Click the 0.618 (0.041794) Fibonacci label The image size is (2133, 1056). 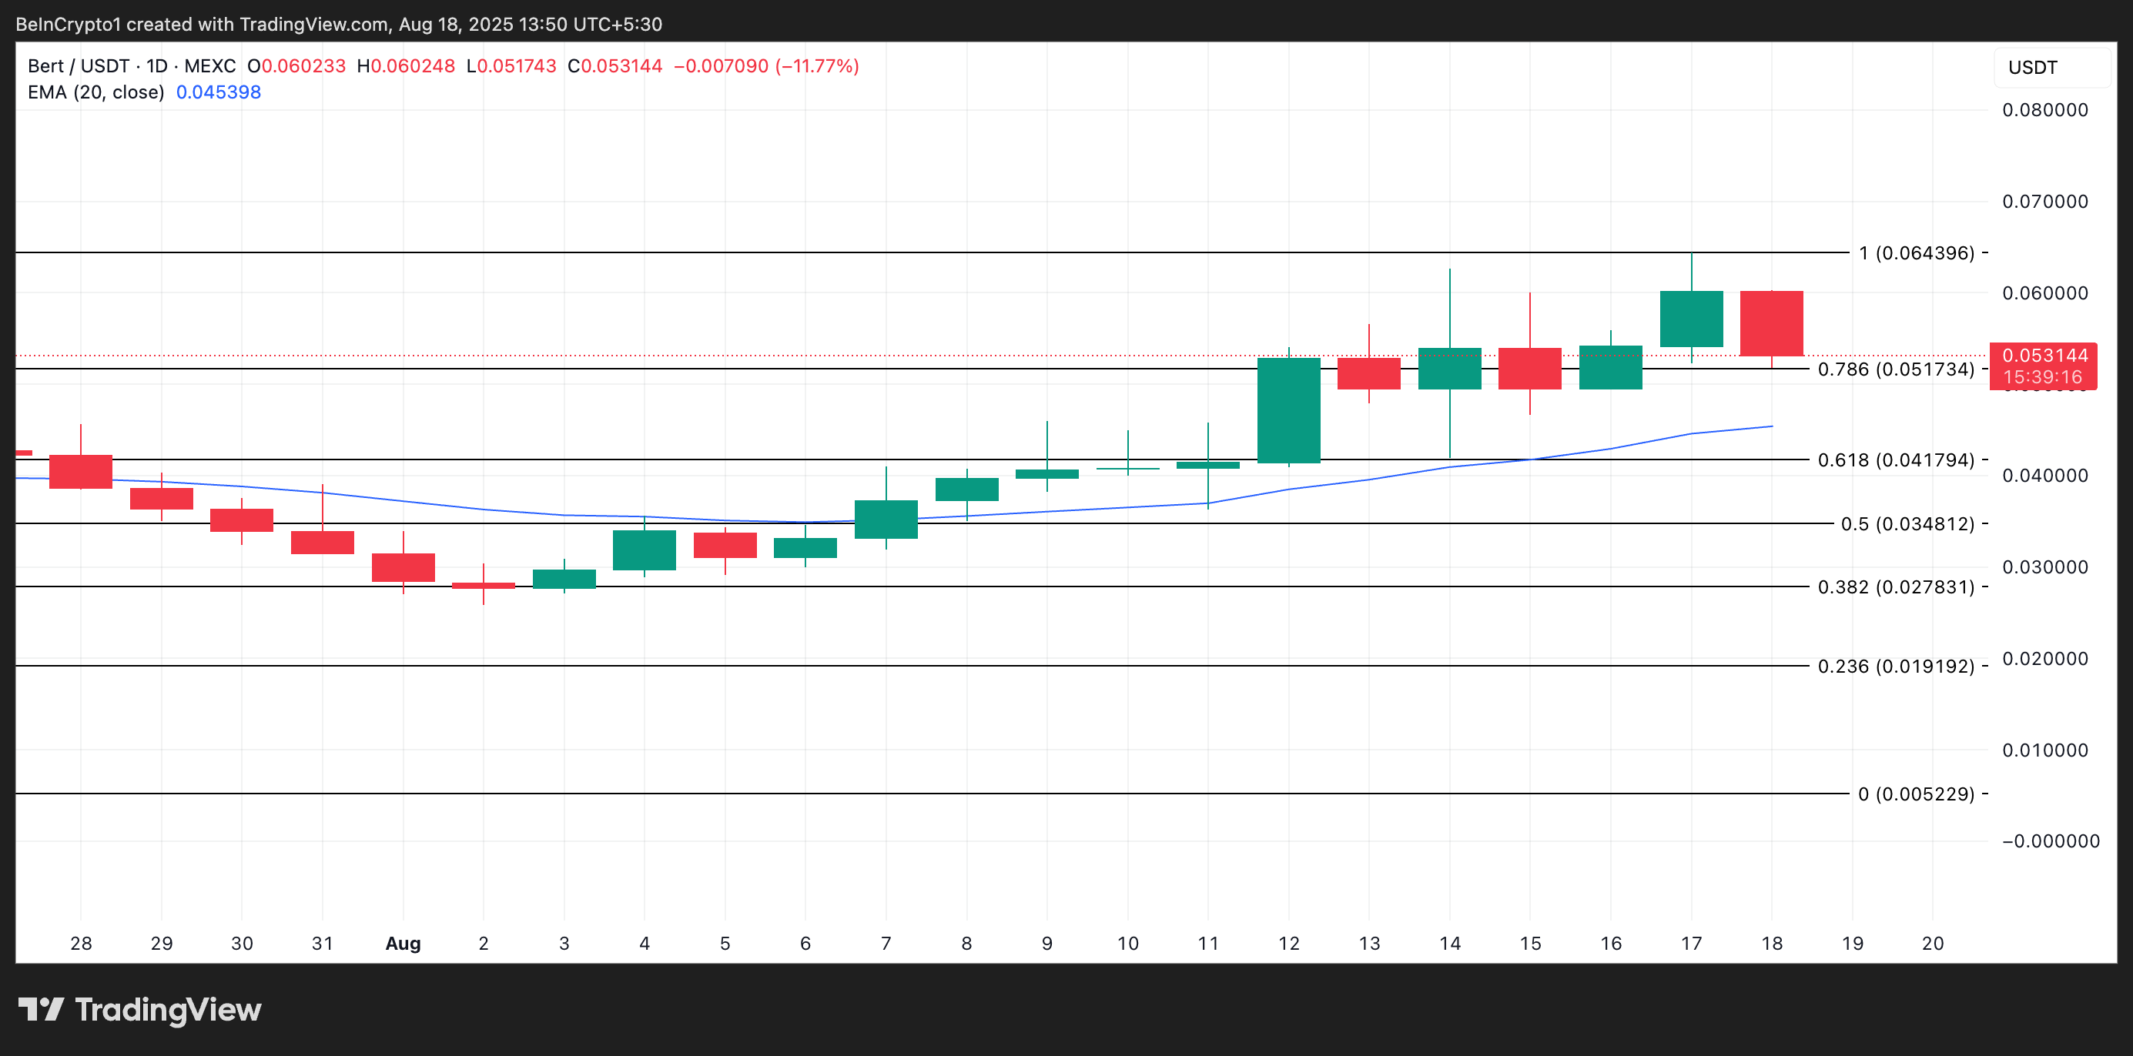click(1895, 460)
